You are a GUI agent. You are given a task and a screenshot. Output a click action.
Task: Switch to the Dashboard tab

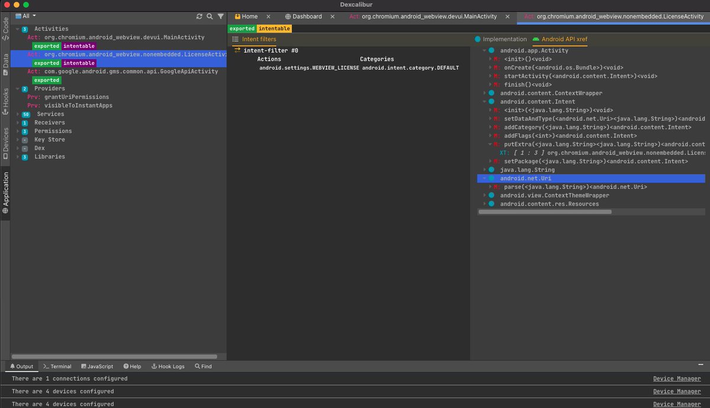coord(303,17)
